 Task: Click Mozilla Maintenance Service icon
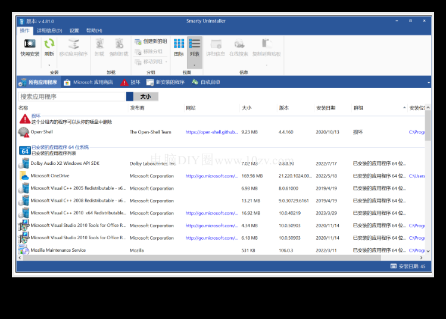(24, 249)
